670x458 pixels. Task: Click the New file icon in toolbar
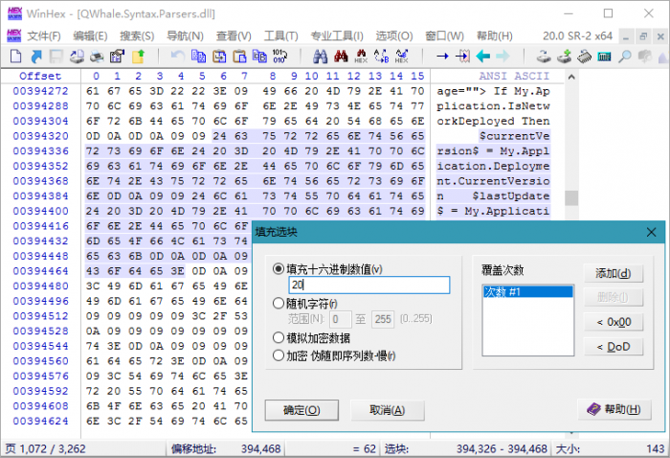pos(15,57)
